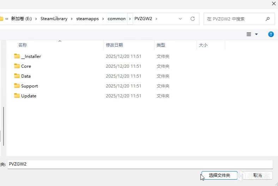This screenshot has width=278, height=186.
Task: Expand chevron after steamapps in path
Action: pos(103,19)
